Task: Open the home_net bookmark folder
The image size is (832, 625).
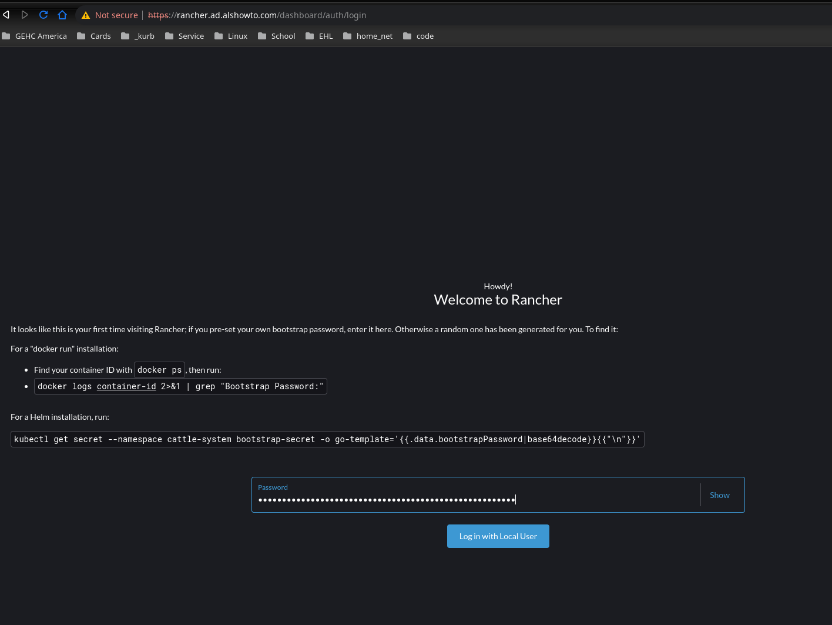Action: 368,36
